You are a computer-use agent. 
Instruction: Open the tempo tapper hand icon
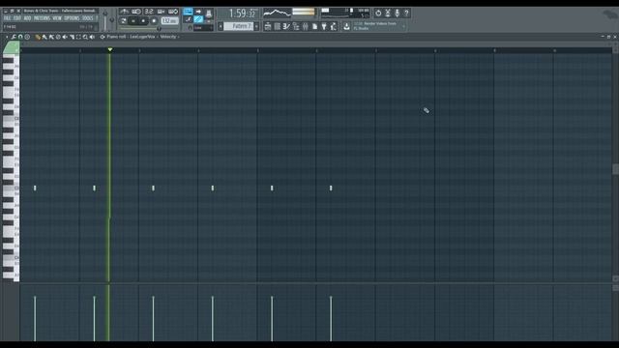click(x=333, y=26)
